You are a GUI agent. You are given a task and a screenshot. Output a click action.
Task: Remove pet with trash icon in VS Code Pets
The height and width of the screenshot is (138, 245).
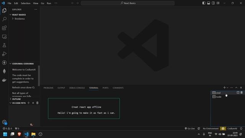tap(38, 103)
